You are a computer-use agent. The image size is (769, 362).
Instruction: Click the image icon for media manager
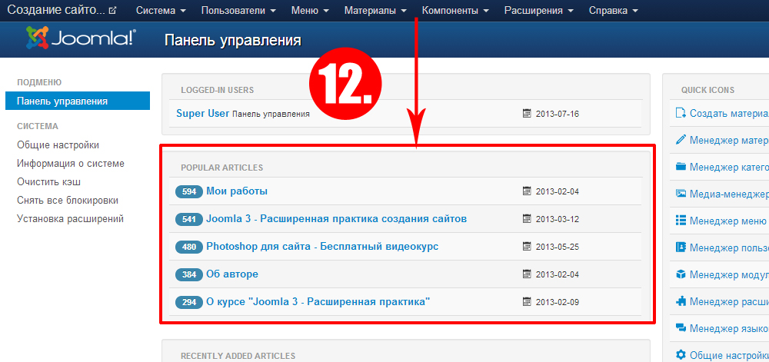[x=681, y=194]
